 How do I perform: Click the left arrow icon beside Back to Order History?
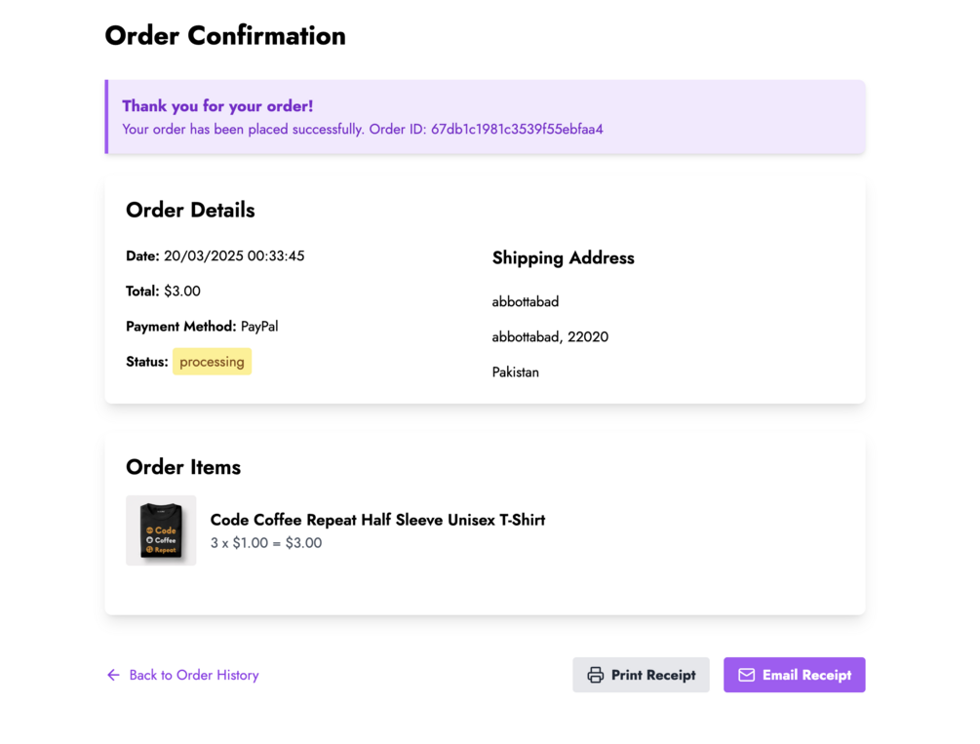113,675
